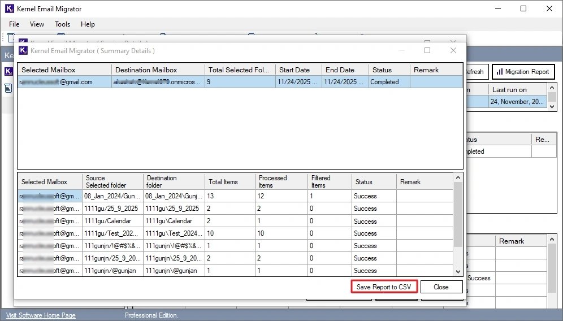Viewport: 563px width, 321px height.
Task: Click the processed items value 12
Action: (261, 196)
